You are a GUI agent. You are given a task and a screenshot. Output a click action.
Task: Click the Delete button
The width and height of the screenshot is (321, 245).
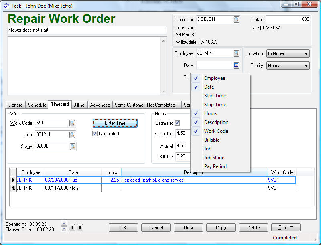click(x=253, y=228)
